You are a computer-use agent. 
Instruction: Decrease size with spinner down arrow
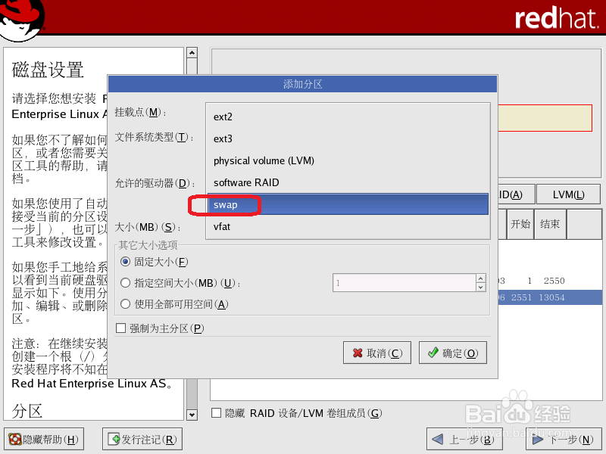[x=480, y=288]
